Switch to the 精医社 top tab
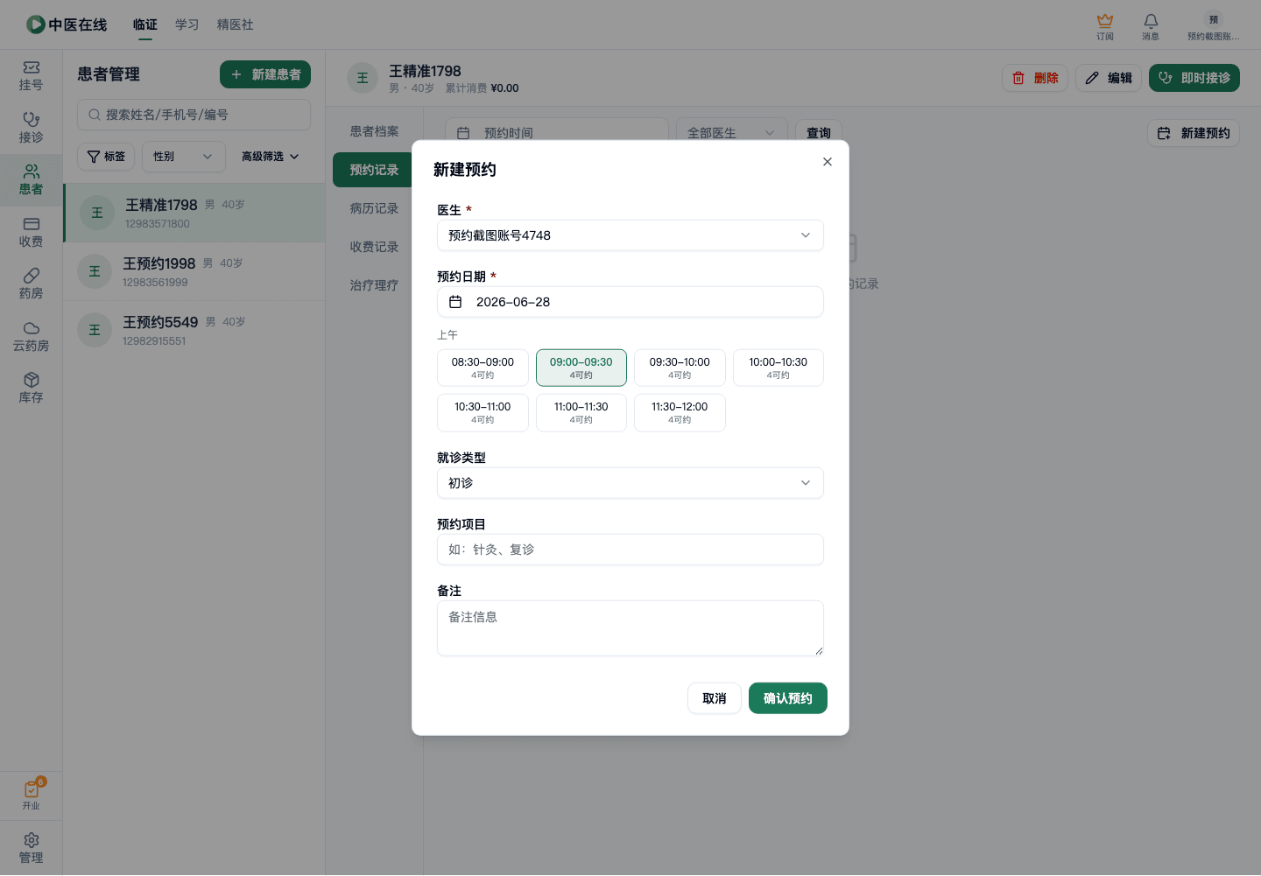 click(x=235, y=25)
